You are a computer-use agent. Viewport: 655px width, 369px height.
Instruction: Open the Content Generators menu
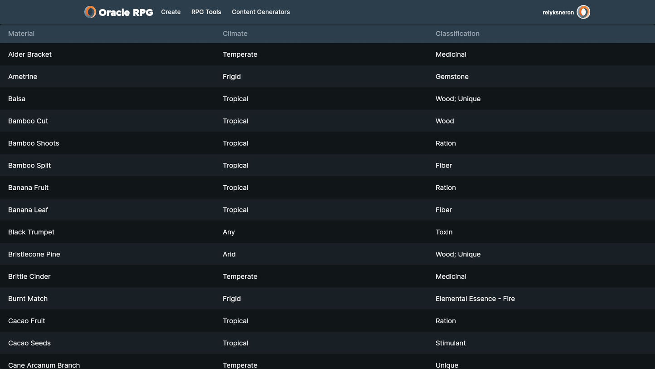(x=261, y=12)
